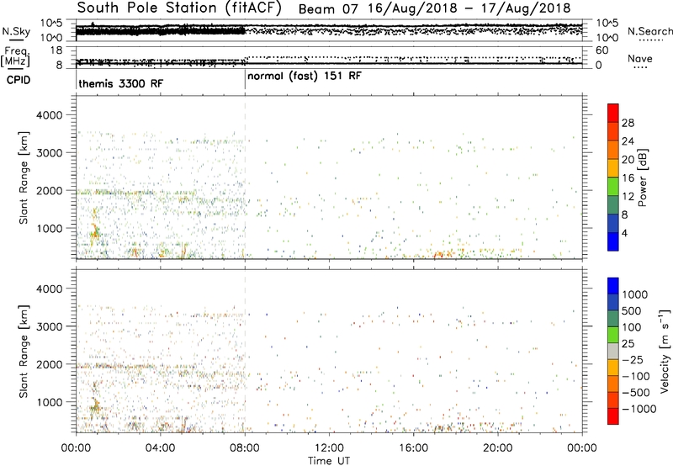Click the "-25" value on the Velocity scale
This screenshot has height=466, width=673.
coord(632,359)
